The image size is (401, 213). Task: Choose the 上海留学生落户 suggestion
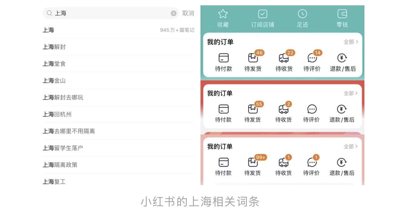(x=119, y=148)
